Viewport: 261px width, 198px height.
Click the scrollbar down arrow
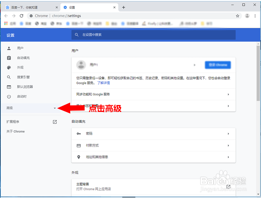(x=258, y=194)
